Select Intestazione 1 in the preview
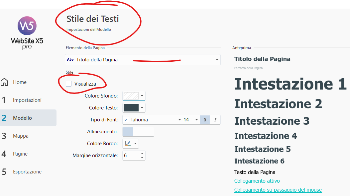Screen dimensions: 350x196 pyautogui.click(x=291, y=84)
